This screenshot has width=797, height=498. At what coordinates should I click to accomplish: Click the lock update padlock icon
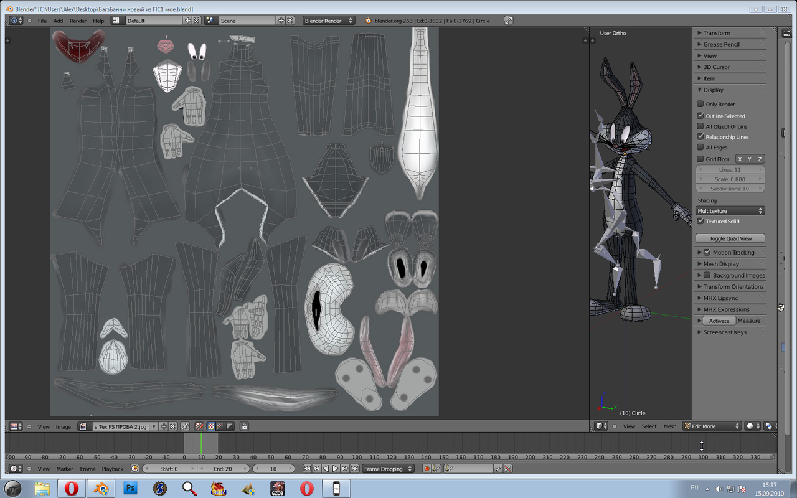point(244,426)
